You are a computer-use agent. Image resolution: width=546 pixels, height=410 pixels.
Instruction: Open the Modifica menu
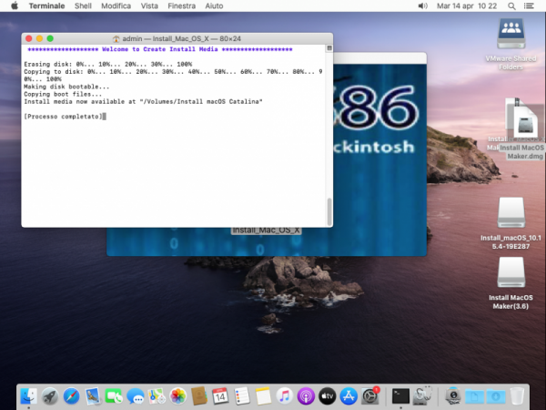pos(116,6)
